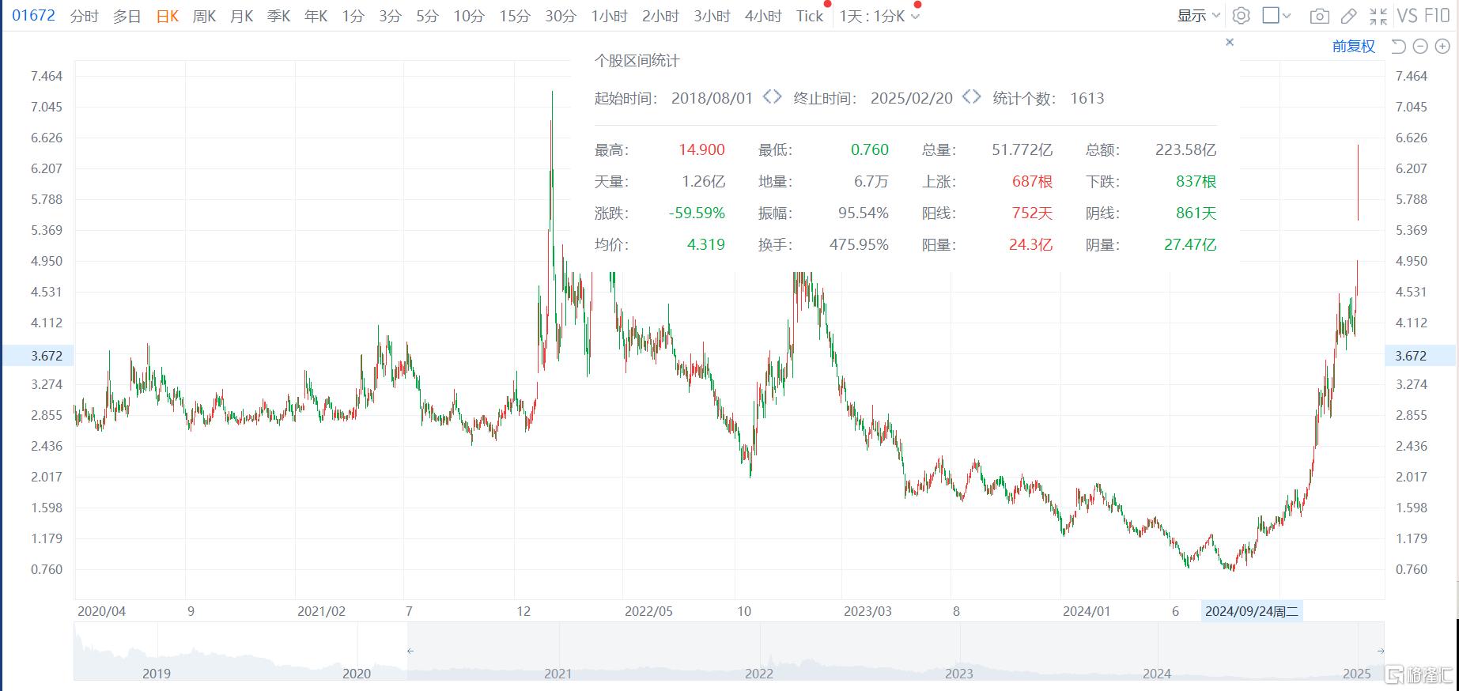Screen dimensions: 1459x691
Task: Close the 个股区间统计 panel
Action: [x=1230, y=43]
